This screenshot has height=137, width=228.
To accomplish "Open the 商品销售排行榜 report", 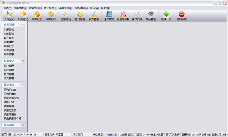I will coord(13,118).
